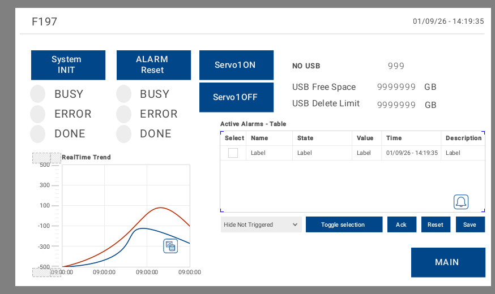
Task: Click the State column header in alarm table
Action: click(305, 138)
